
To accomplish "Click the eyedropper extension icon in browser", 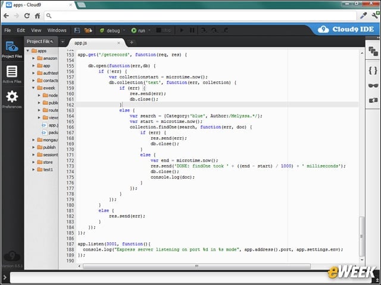I will point(363,15).
